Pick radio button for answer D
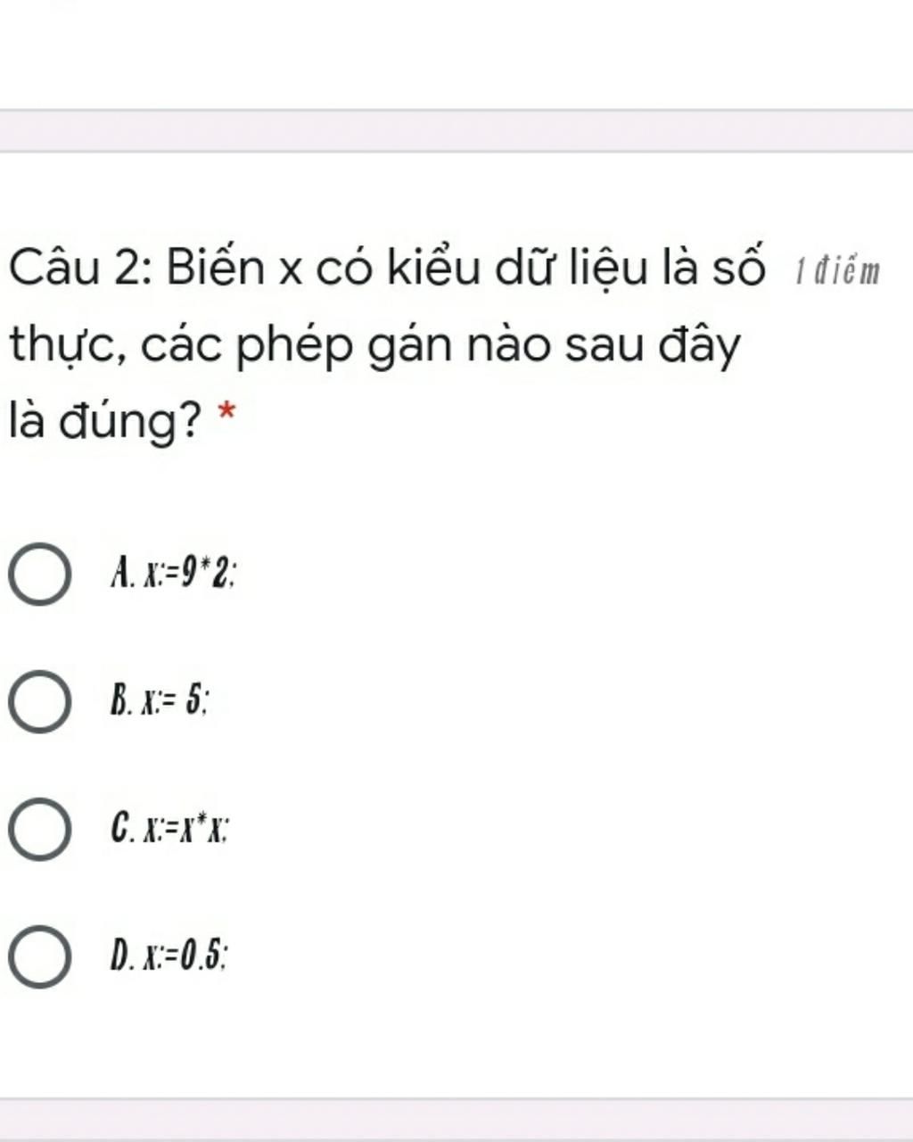The width and height of the screenshot is (913, 1142). click(40, 957)
